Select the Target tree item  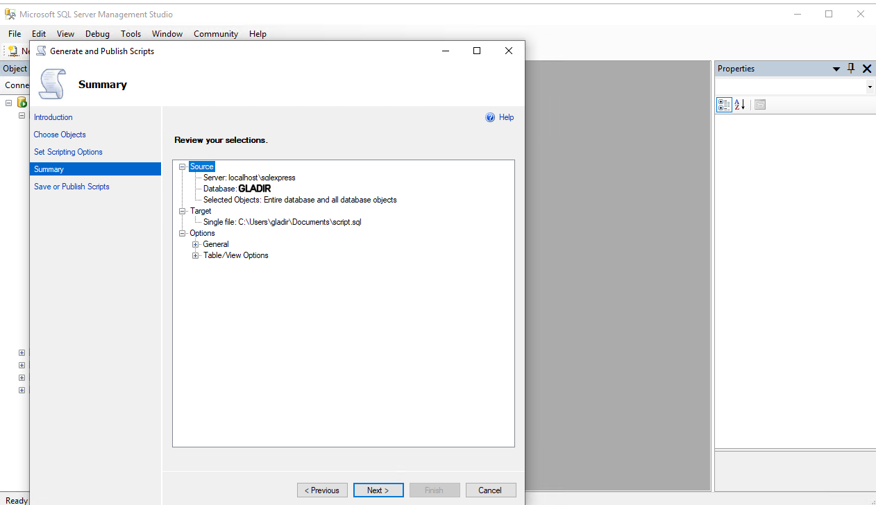pyautogui.click(x=201, y=211)
